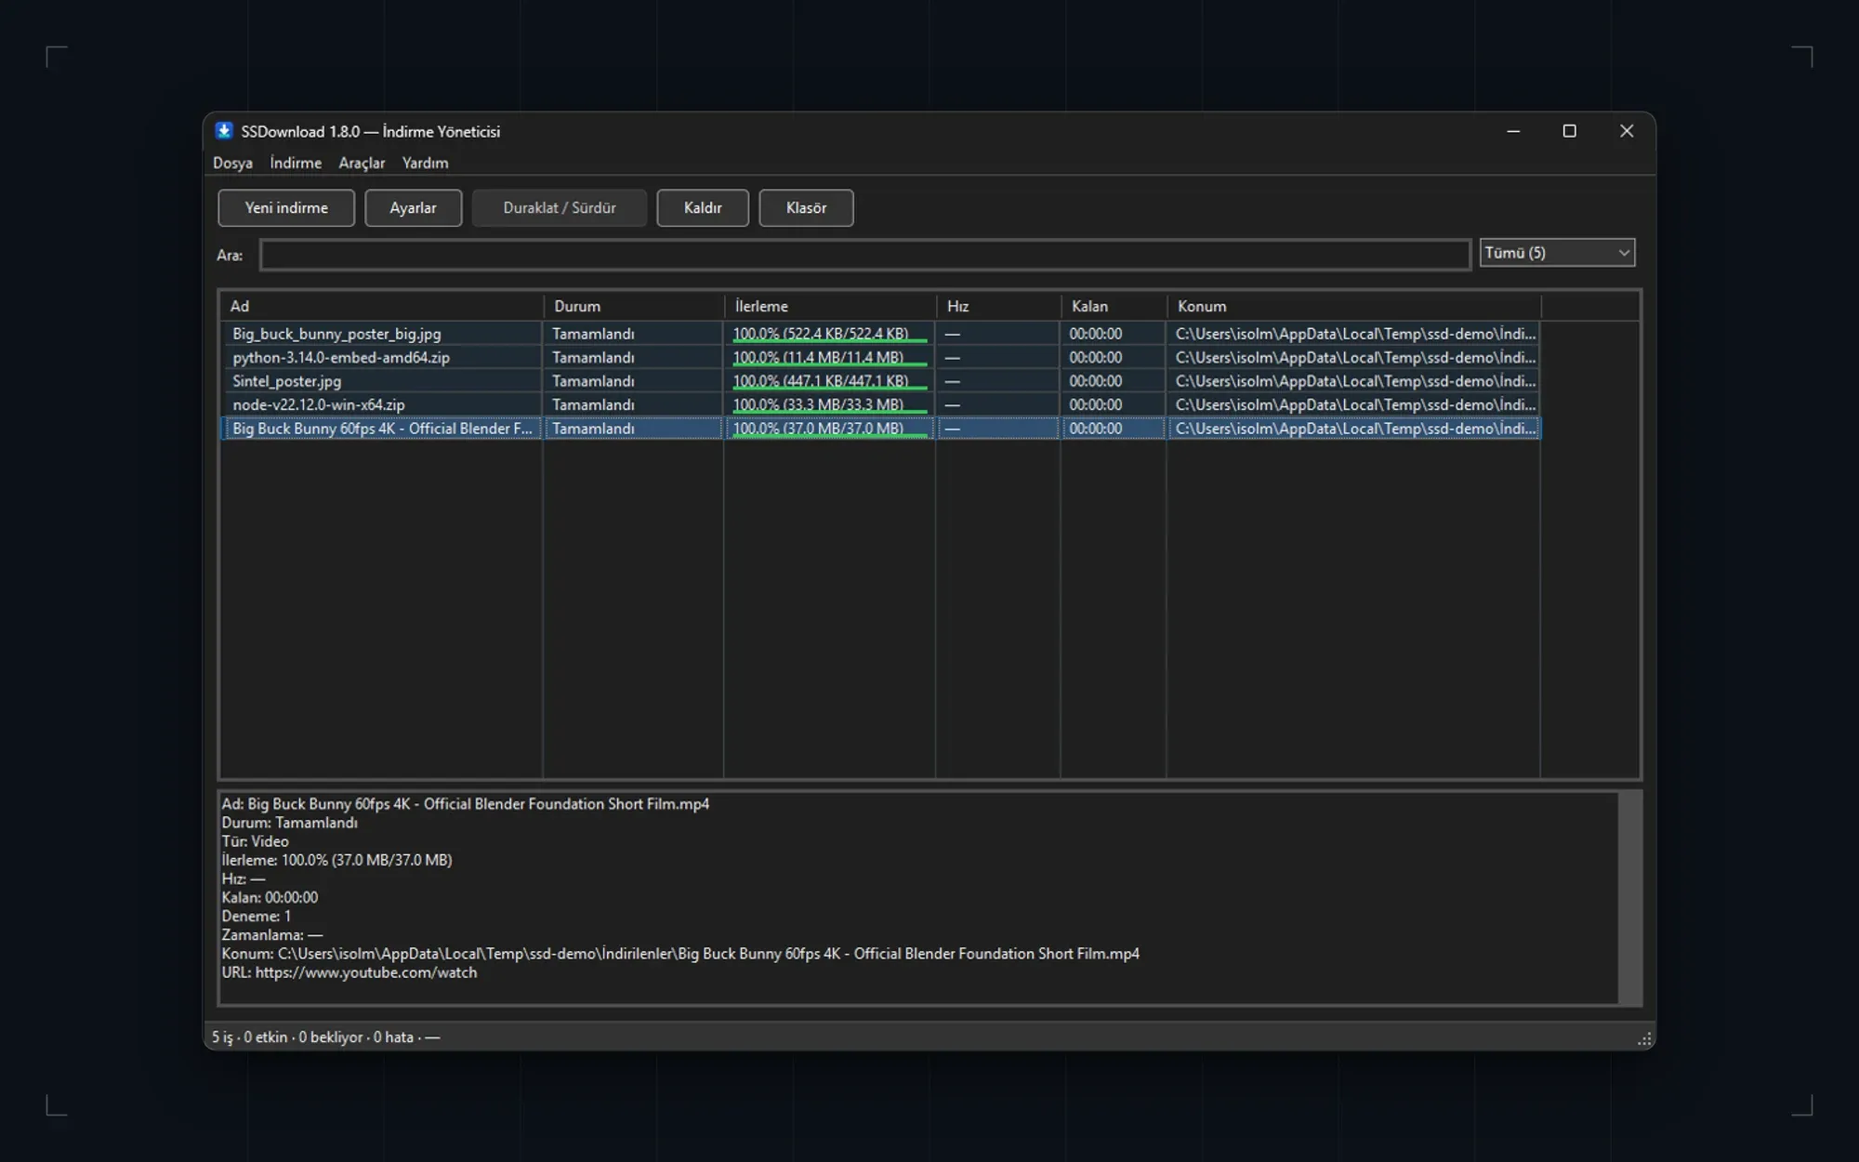The height and width of the screenshot is (1162, 1859).
Task: Select Sintel_poster.jpg row
Action: click(x=880, y=381)
